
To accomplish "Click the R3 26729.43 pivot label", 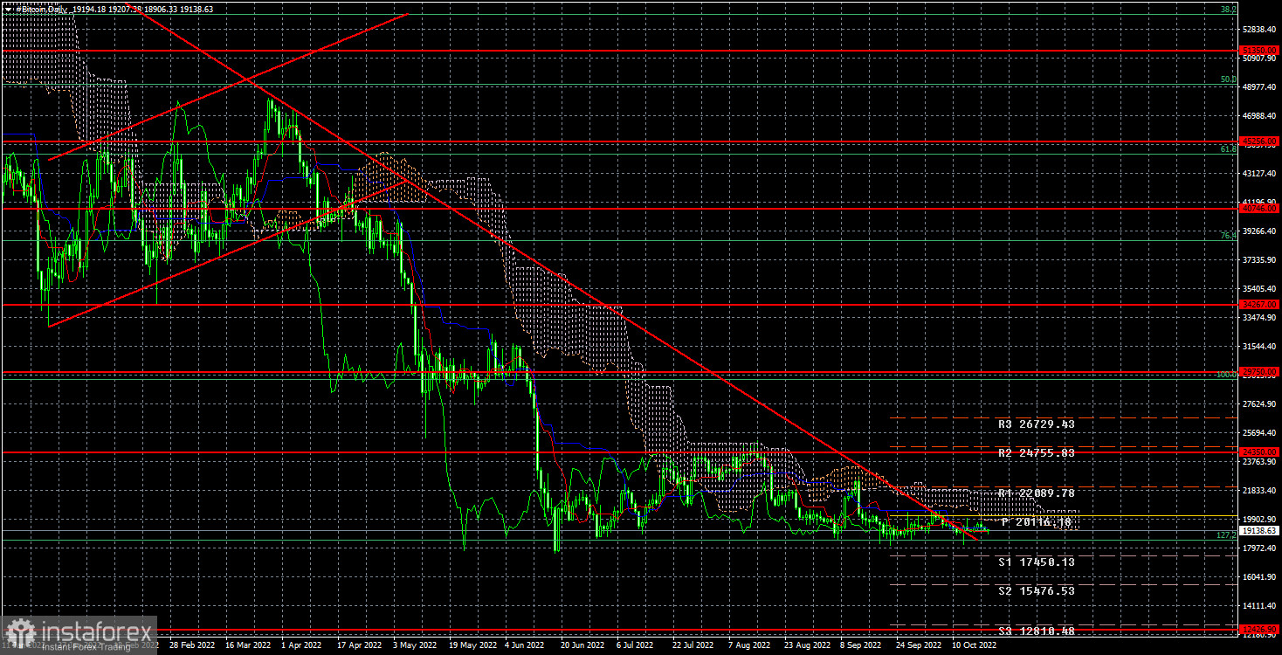I will point(1037,424).
